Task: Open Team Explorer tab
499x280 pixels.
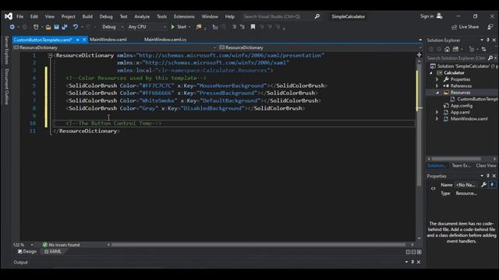Action: point(461,166)
